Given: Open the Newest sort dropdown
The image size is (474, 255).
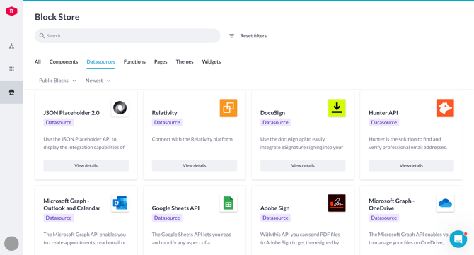Looking at the screenshot, I should [x=98, y=81].
